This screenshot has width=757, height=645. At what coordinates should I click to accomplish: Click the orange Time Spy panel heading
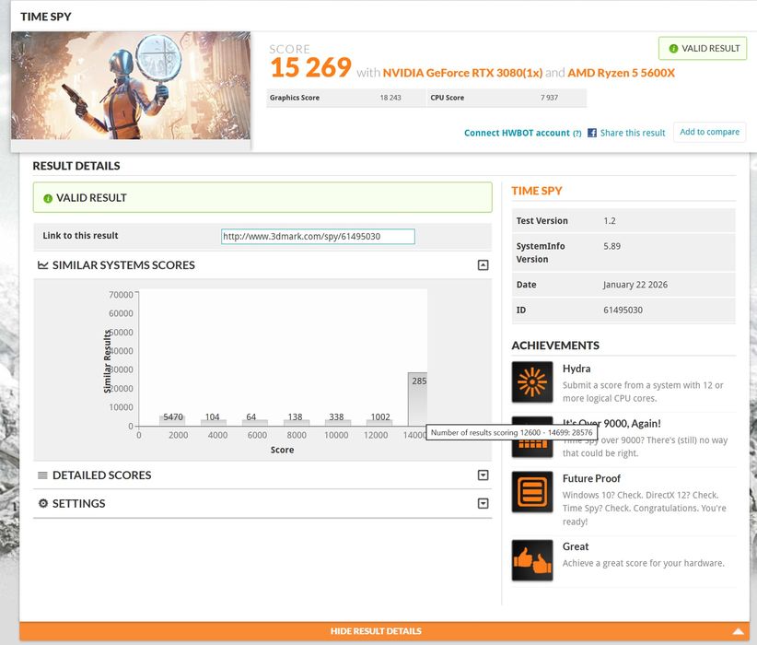click(537, 191)
